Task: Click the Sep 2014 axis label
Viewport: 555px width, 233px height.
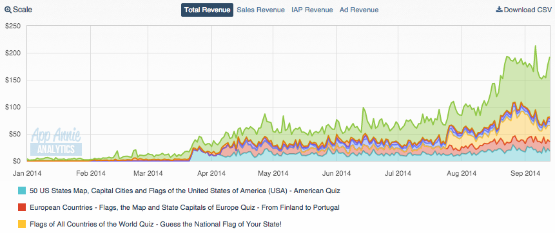Action: [x=525, y=173]
